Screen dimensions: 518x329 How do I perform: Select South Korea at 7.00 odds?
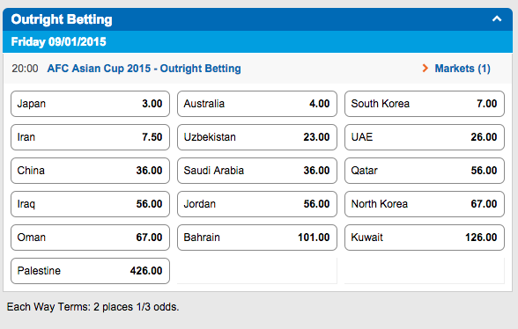(x=425, y=104)
